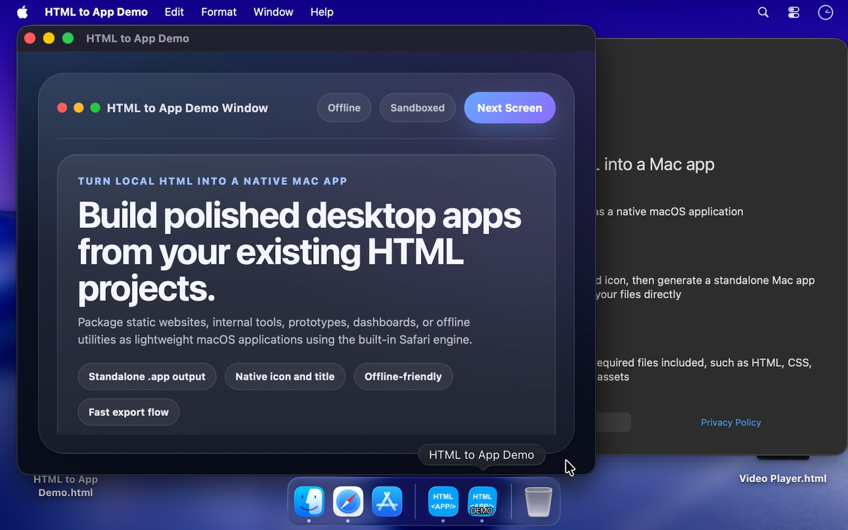
Task: Click the user switcher icon in the menu bar
Action: point(793,12)
